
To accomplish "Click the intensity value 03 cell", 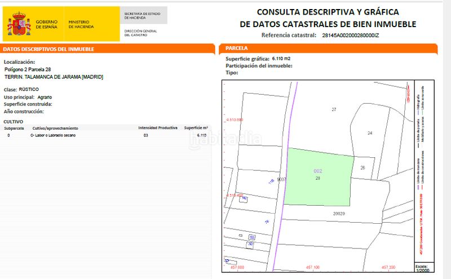I will [146, 135].
